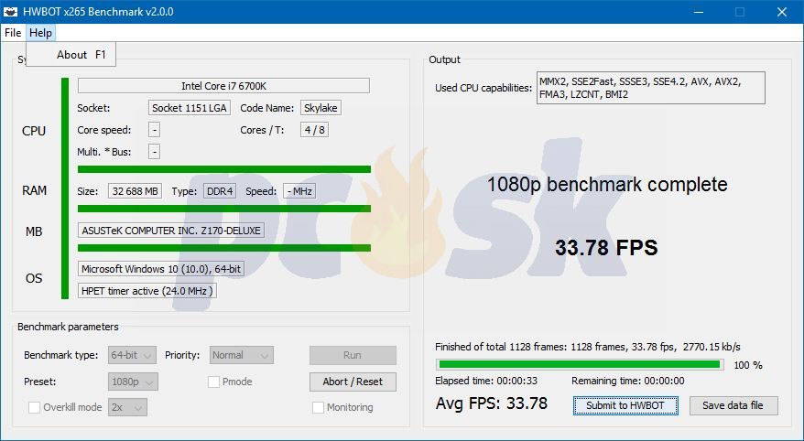
Task: Click the 4 / 8 cores field
Action: (314, 130)
